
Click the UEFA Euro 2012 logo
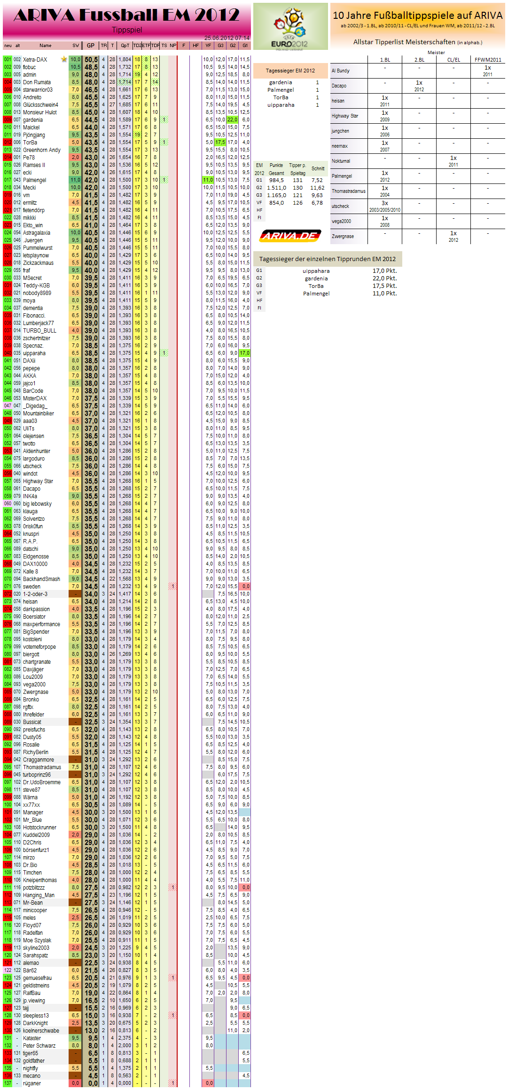290,26
